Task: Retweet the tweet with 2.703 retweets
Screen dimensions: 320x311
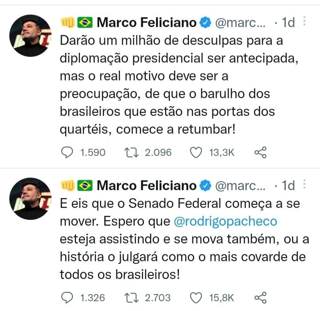Action: [x=132, y=298]
